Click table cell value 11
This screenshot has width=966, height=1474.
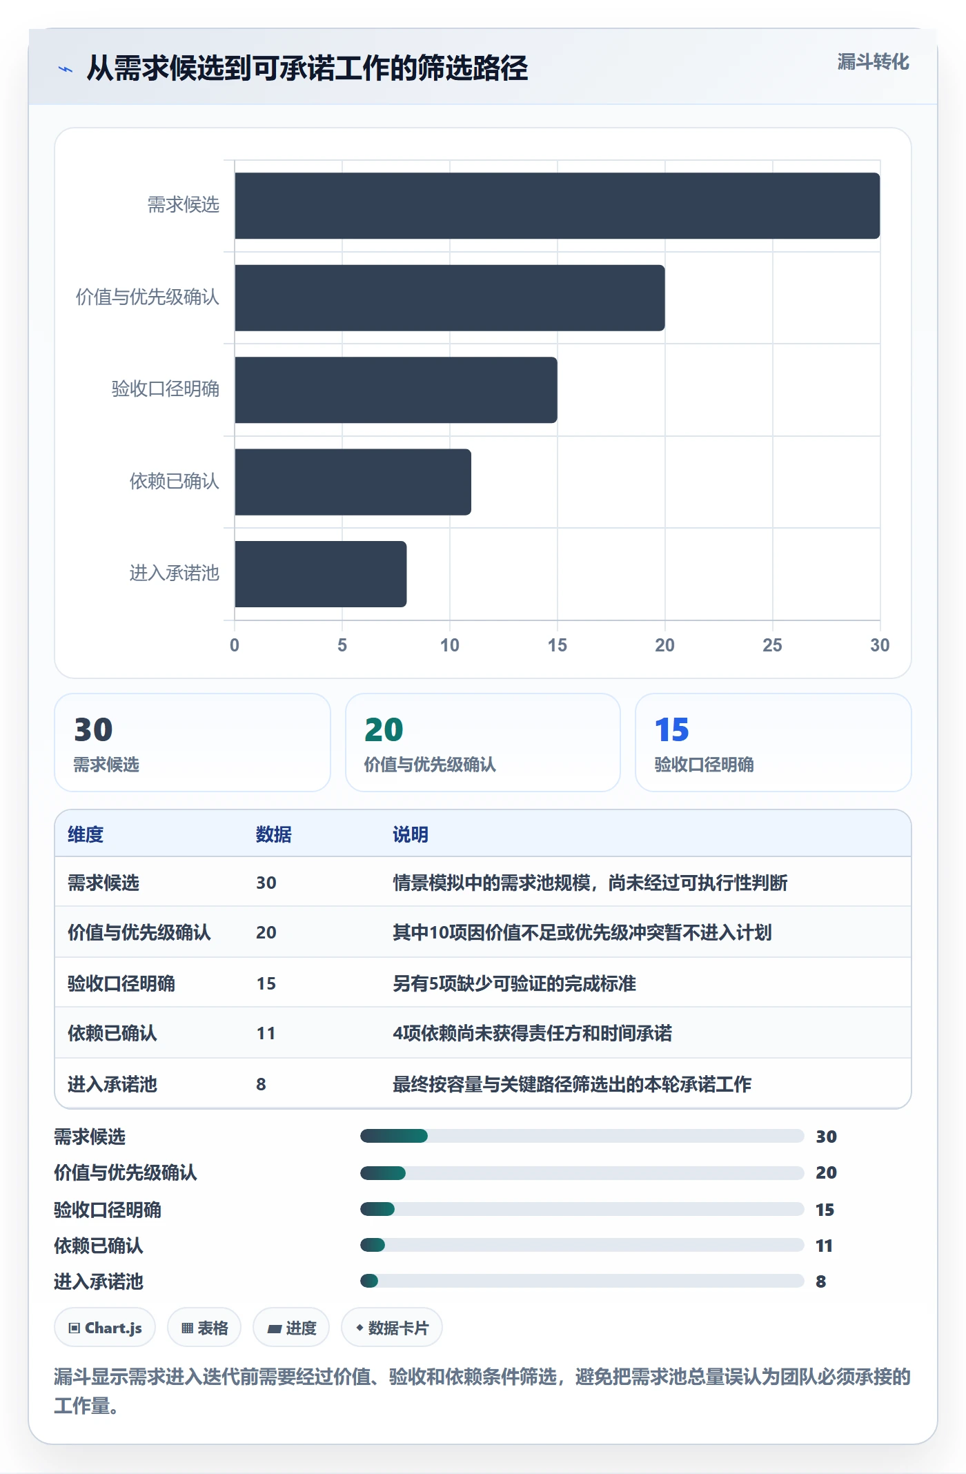pos(266,1033)
